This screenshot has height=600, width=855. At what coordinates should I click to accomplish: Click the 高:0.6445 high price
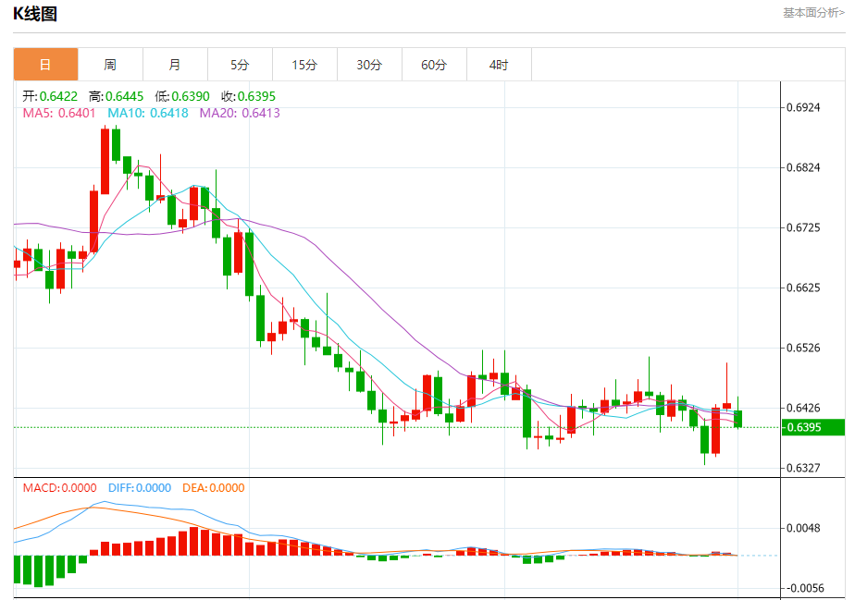117,96
